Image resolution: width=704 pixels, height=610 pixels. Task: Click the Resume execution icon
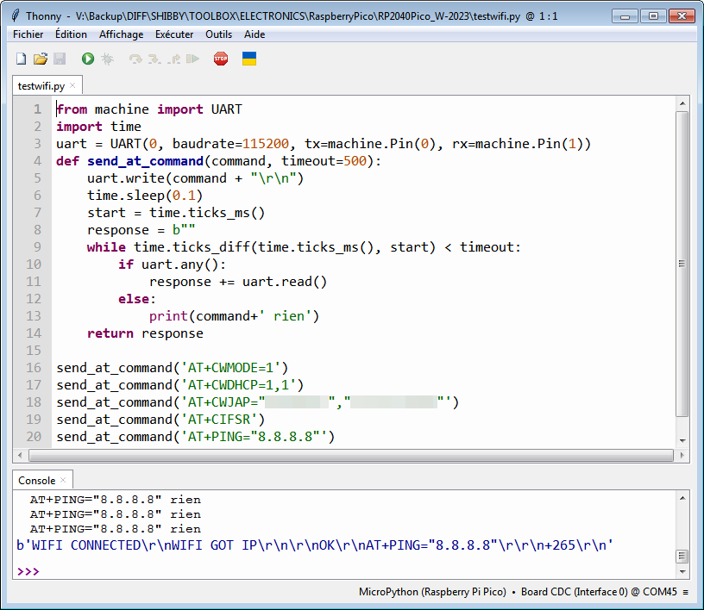pyautogui.click(x=192, y=59)
